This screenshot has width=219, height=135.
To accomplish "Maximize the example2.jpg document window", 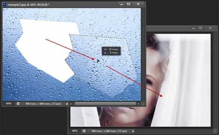I will point(128,4).
